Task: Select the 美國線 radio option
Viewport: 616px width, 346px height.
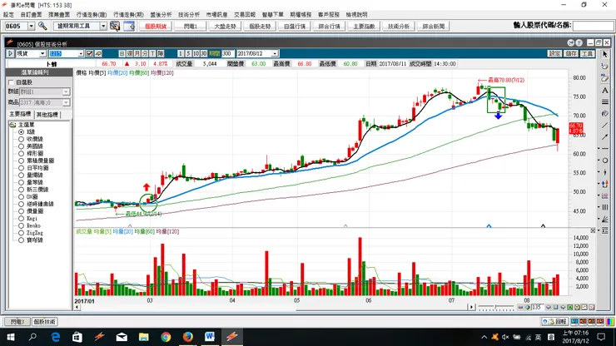Action: (x=21, y=146)
